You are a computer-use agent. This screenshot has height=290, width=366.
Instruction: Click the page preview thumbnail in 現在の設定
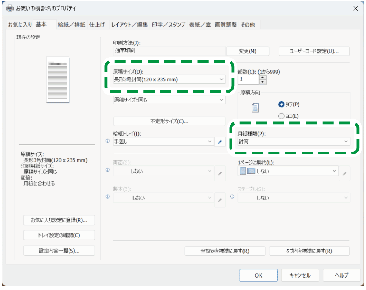click(57, 79)
